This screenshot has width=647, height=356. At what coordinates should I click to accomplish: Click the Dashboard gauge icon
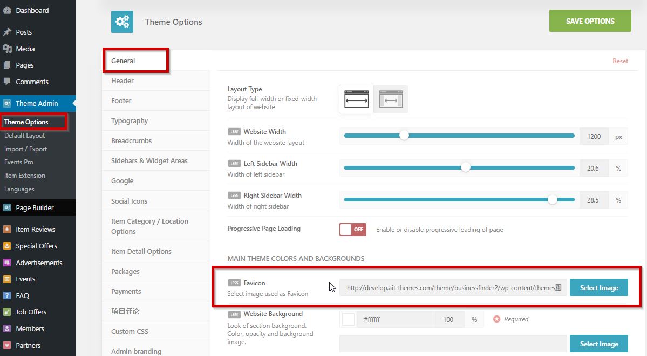(x=7, y=10)
